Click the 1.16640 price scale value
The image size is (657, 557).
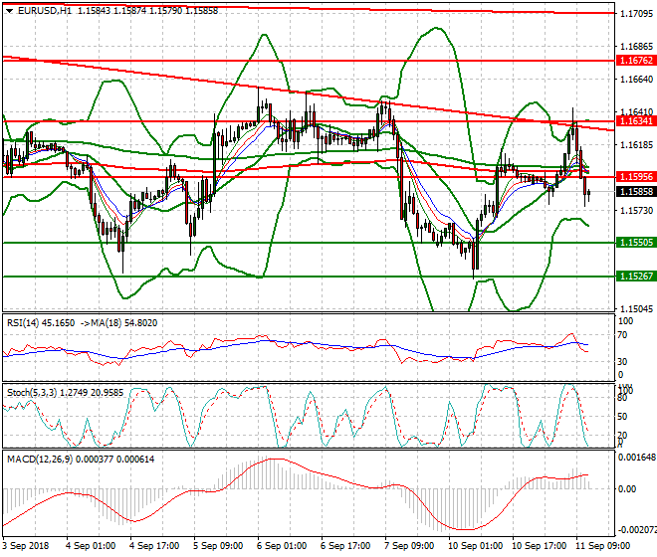[x=636, y=80]
